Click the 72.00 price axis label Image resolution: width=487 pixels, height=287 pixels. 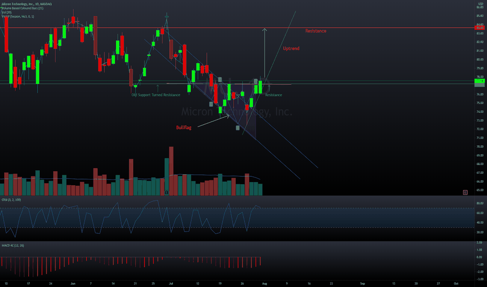480,129
